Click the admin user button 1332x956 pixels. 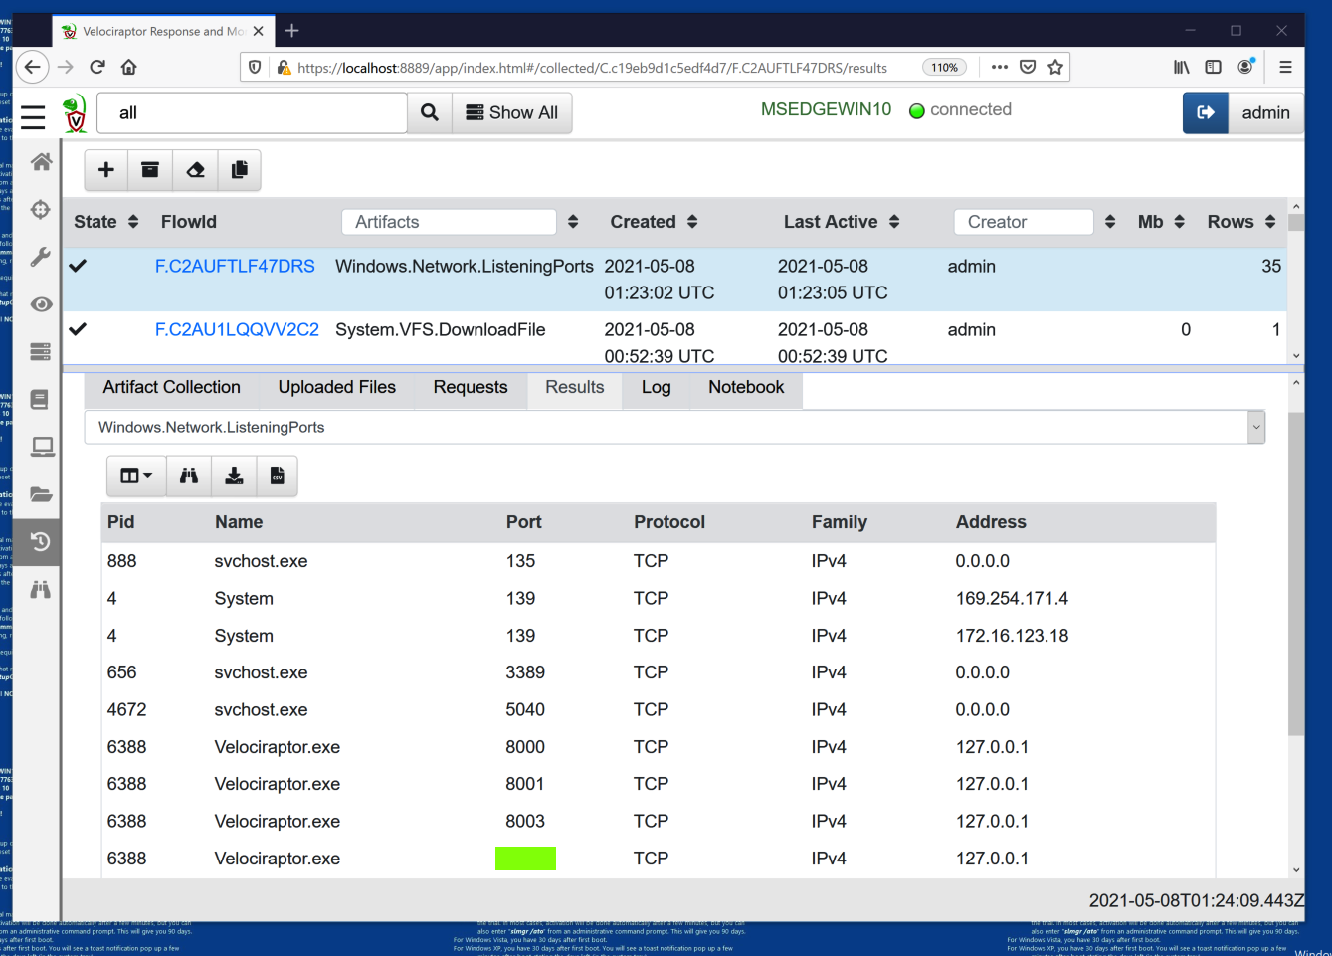point(1265,113)
